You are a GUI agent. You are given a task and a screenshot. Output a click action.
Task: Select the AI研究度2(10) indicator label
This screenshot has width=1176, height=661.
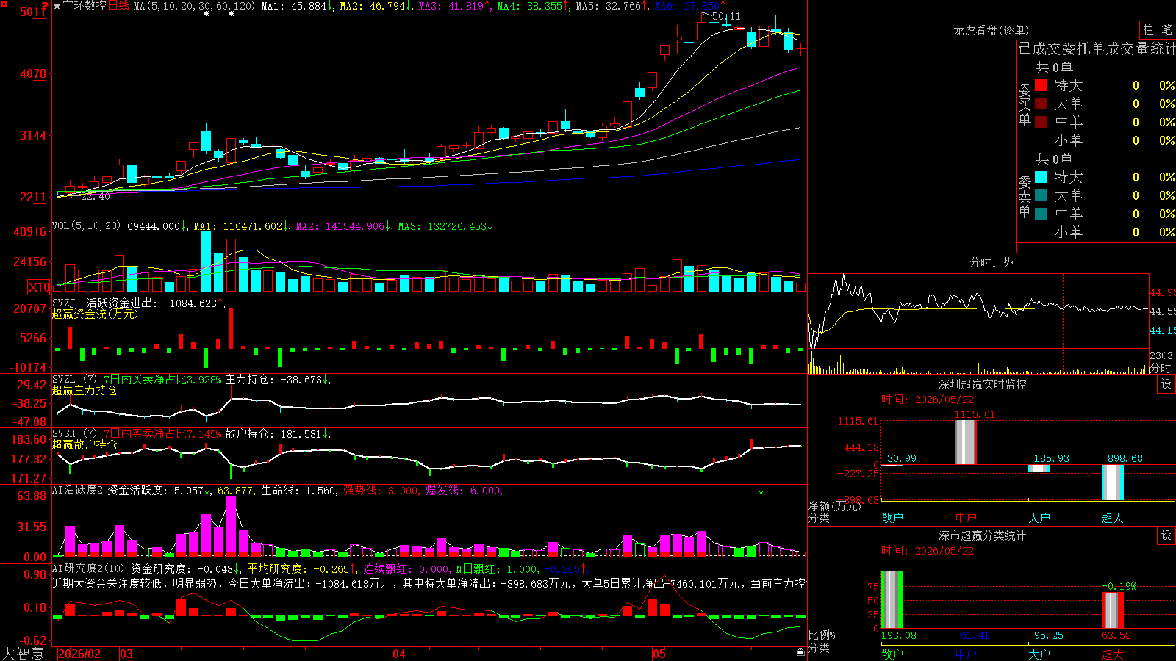(88, 568)
